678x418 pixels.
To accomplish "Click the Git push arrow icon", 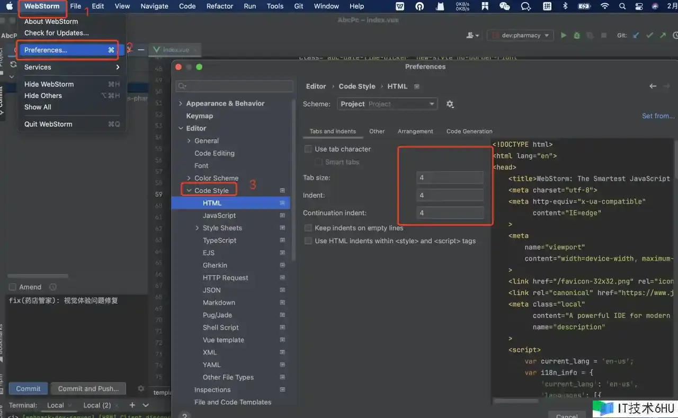I will click(x=663, y=35).
